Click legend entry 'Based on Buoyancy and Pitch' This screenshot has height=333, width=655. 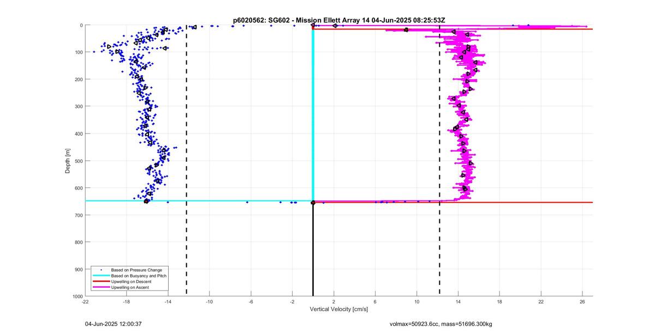139,276
